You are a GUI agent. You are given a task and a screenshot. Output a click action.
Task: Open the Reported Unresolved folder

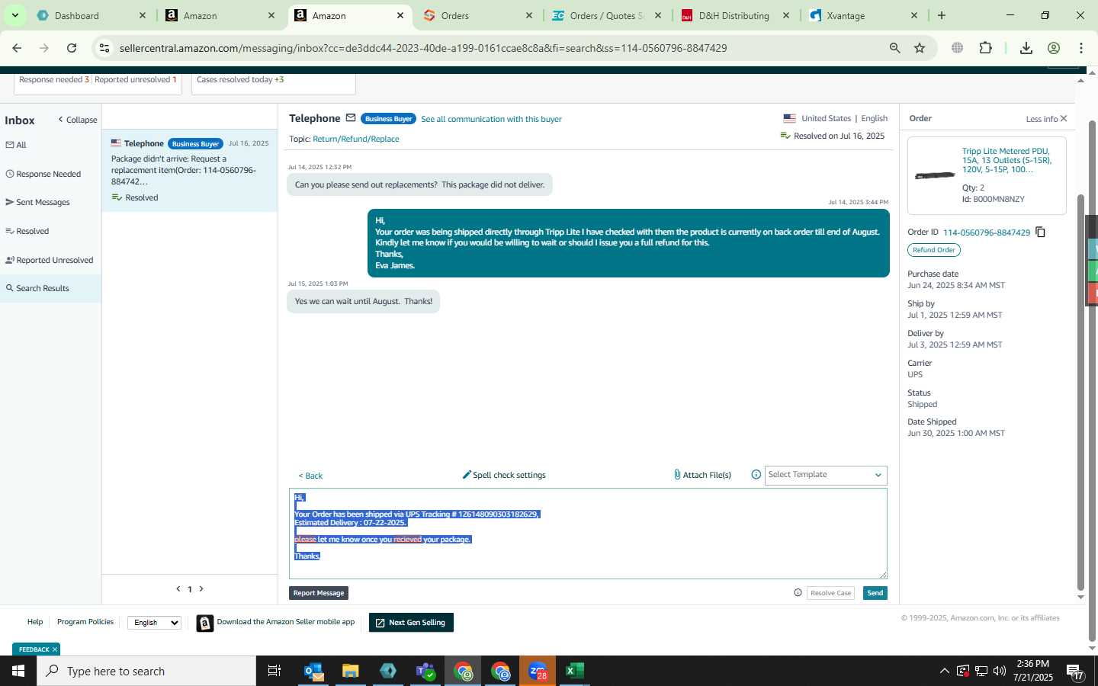click(49, 260)
